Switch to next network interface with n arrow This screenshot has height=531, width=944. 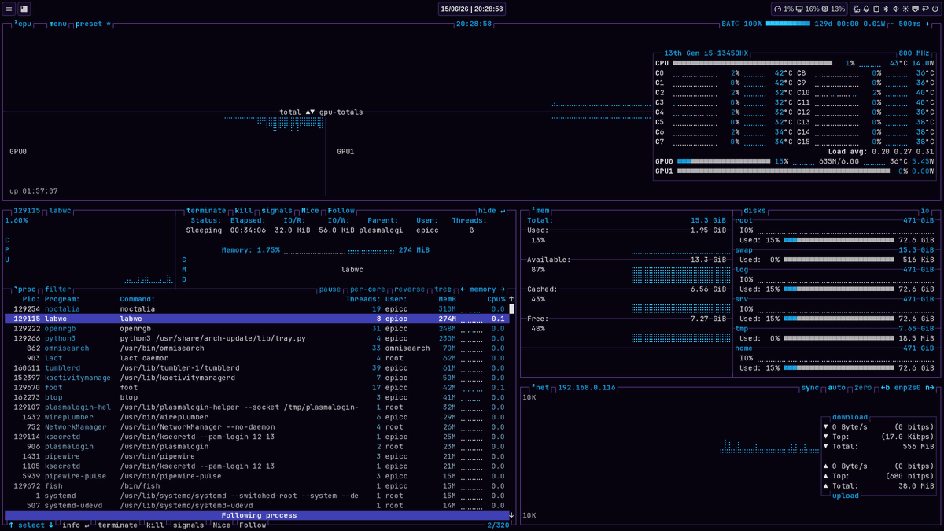(x=930, y=388)
